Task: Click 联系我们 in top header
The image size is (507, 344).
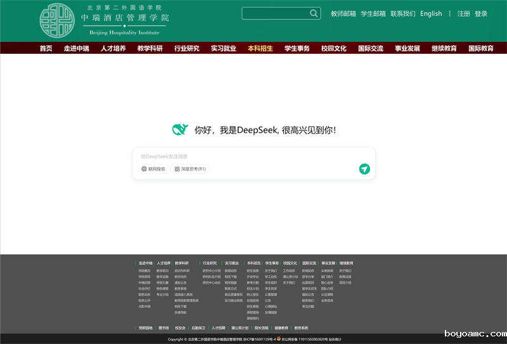Action: [403, 13]
